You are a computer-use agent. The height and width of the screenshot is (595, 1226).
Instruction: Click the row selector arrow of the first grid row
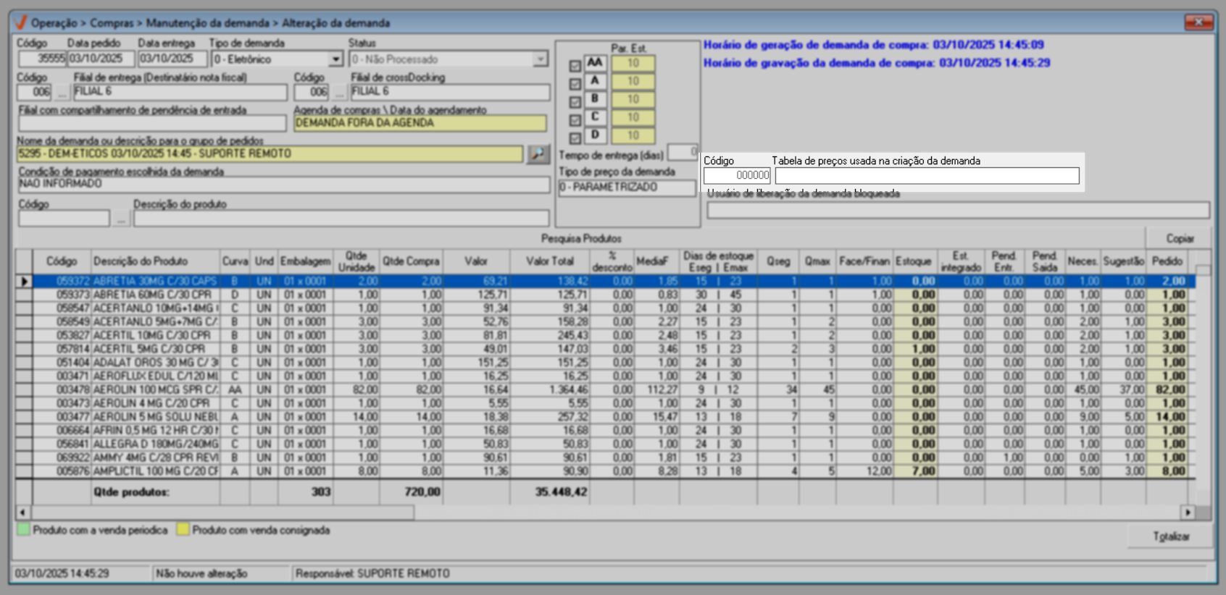pos(25,281)
